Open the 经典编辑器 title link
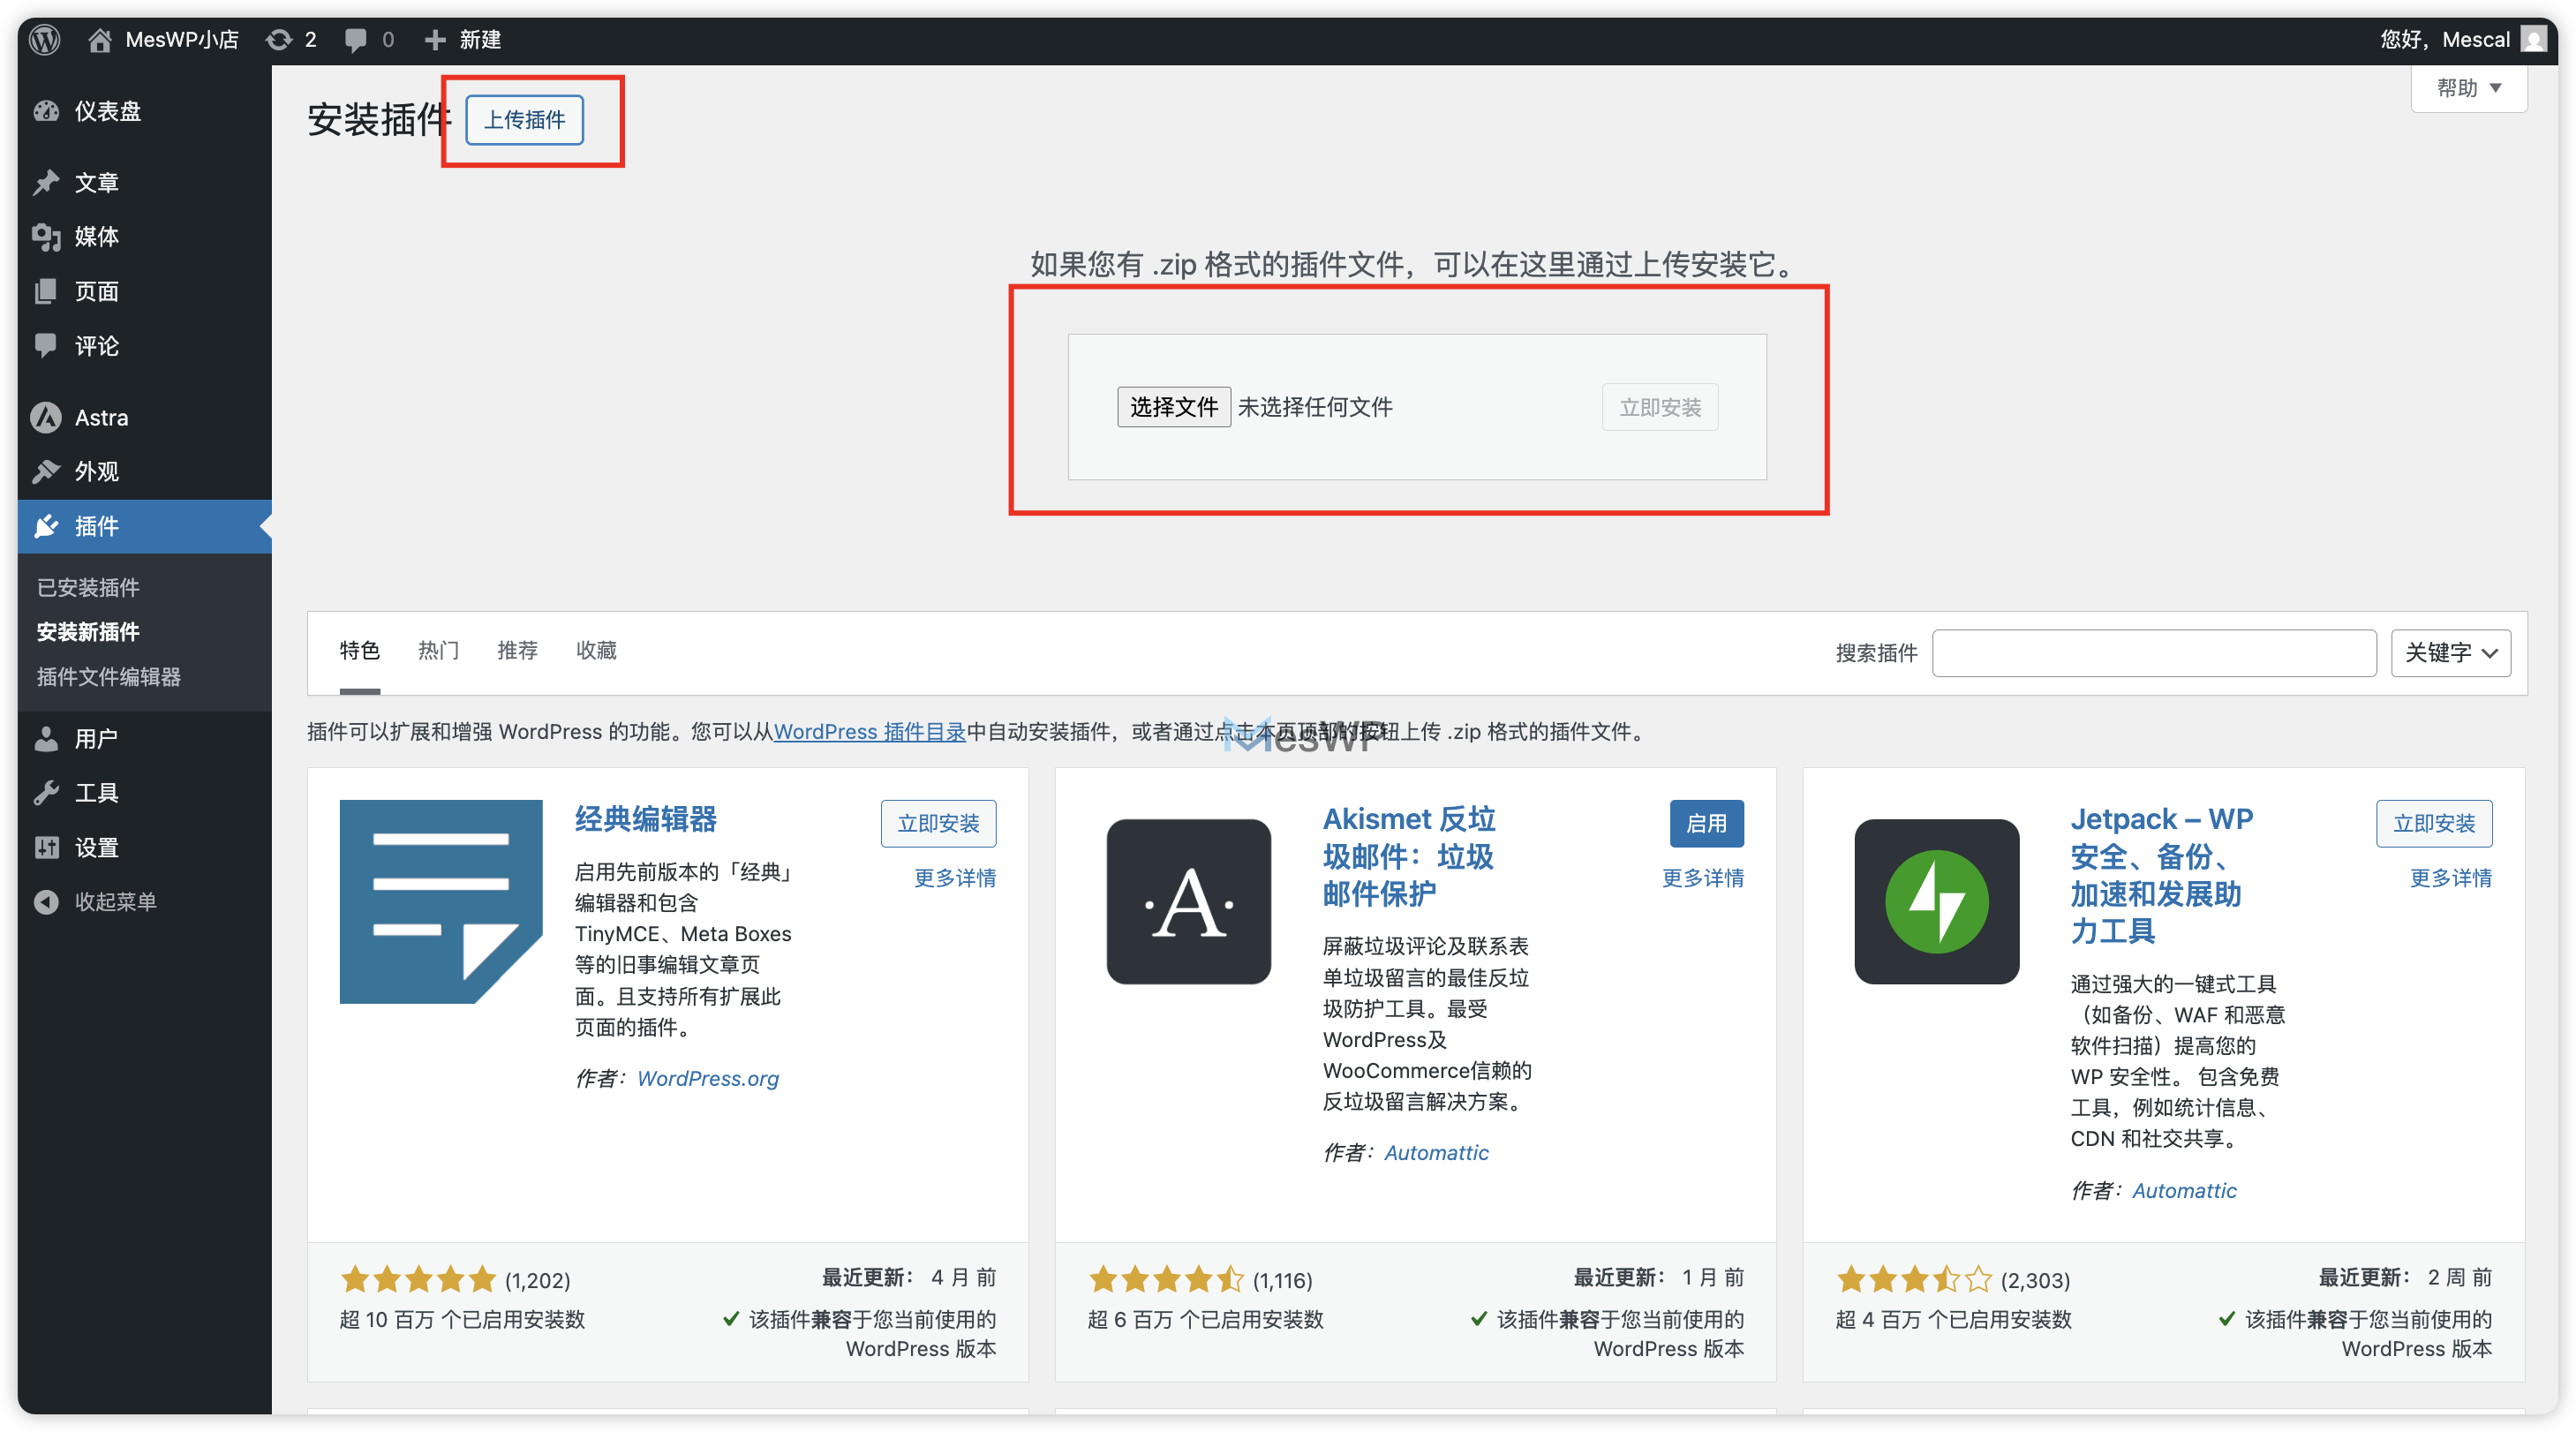The height and width of the screenshot is (1432, 2576). pos(646,819)
